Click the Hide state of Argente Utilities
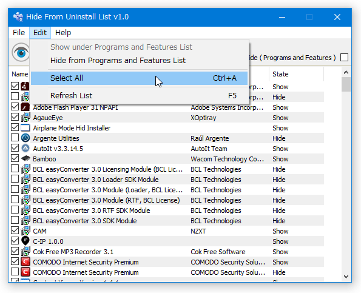 click(x=279, y=138)
